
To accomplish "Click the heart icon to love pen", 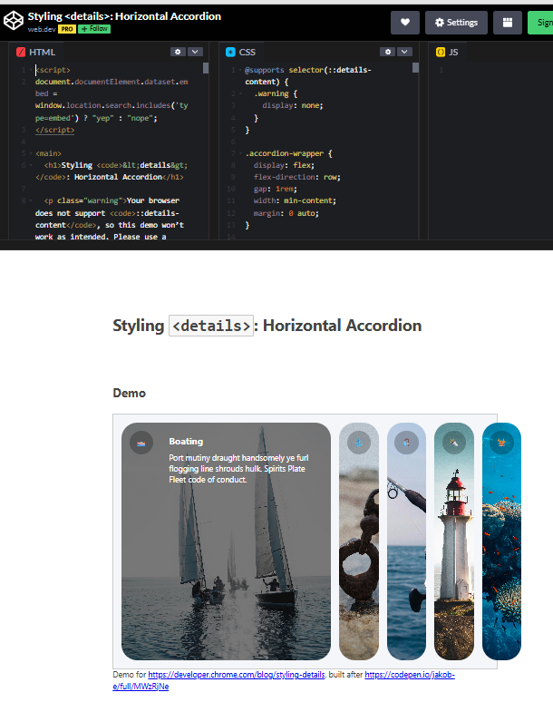I will [404, 23].
